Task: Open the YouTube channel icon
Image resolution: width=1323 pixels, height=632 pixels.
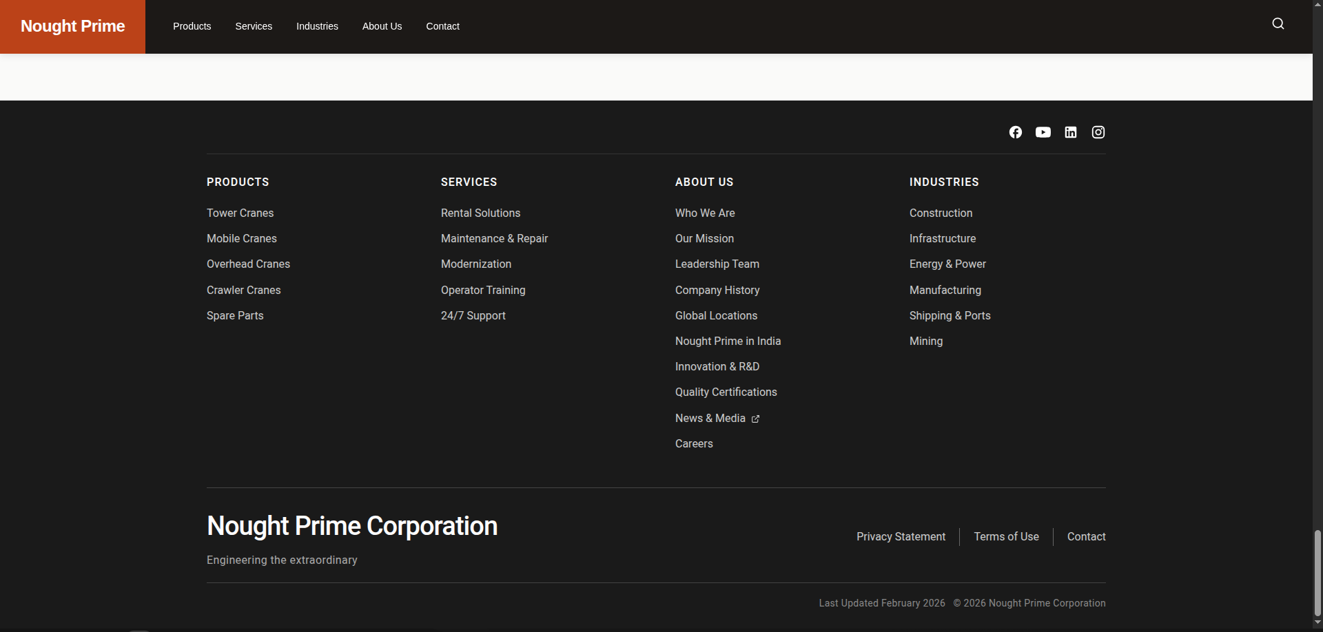Action: (1043, 132)
